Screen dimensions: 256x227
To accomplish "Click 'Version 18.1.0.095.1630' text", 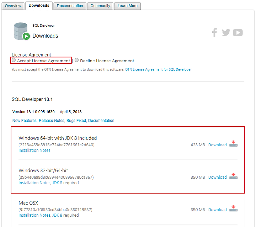I will [33, 112].
